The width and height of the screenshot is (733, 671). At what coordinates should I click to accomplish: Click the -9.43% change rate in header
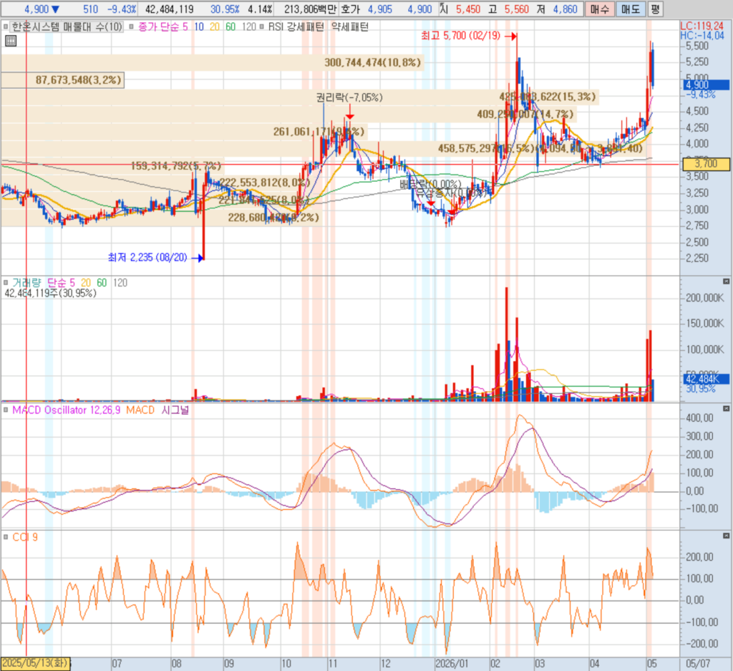coord(122,9)
